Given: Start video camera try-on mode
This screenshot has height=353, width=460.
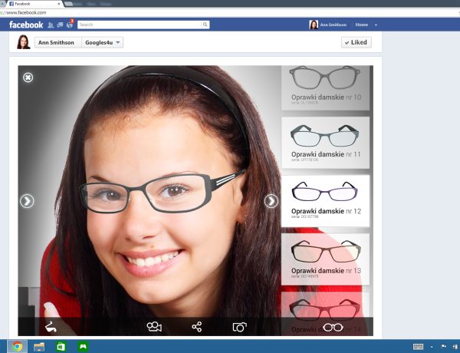Looking at the screenshot, I should 154,327.
